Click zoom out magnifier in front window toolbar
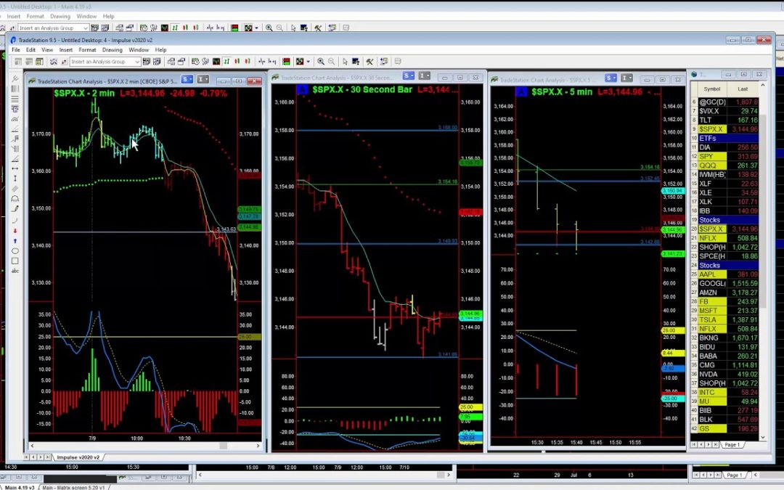784x490 pixels. click(x=331, y=62)
